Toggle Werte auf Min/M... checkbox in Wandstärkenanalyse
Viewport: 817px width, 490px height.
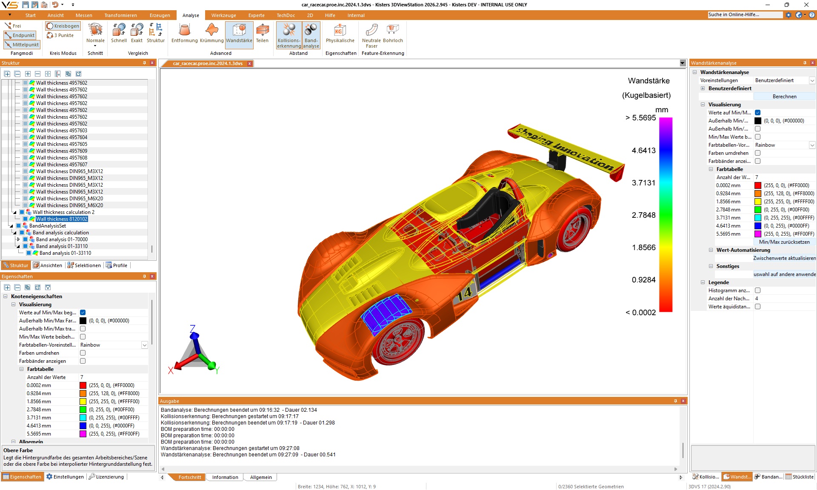(x=758, y=113)
